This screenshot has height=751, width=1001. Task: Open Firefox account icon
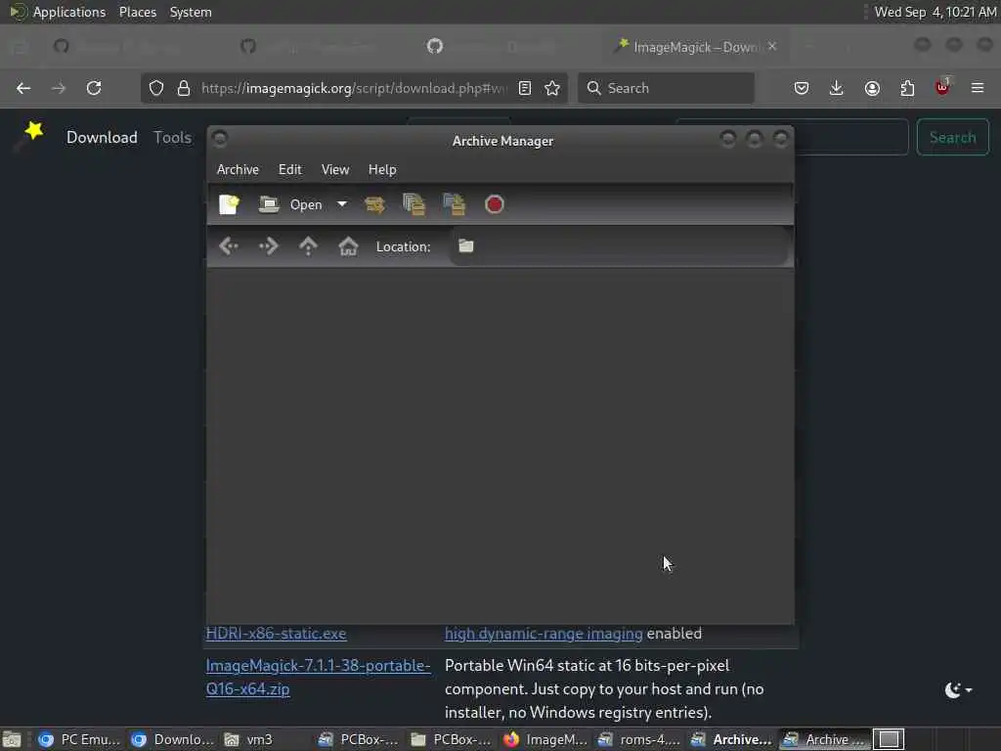pyautogui.click(x=872, y=88)
